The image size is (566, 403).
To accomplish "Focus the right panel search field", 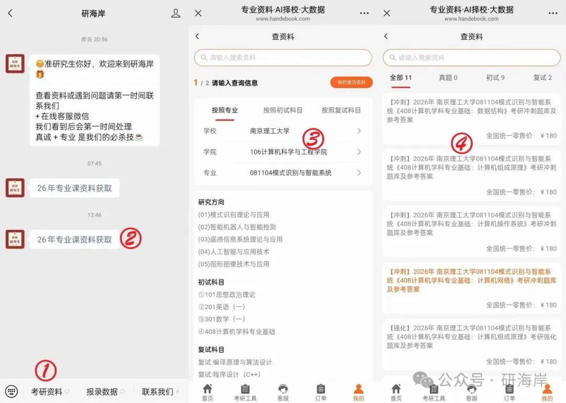I will click(472, 58).
